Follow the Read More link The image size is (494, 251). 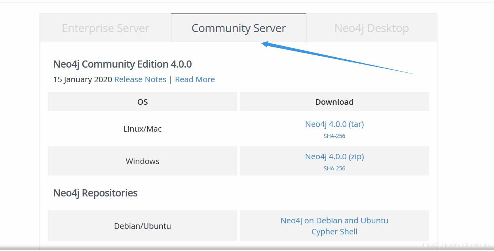(195, 79)
